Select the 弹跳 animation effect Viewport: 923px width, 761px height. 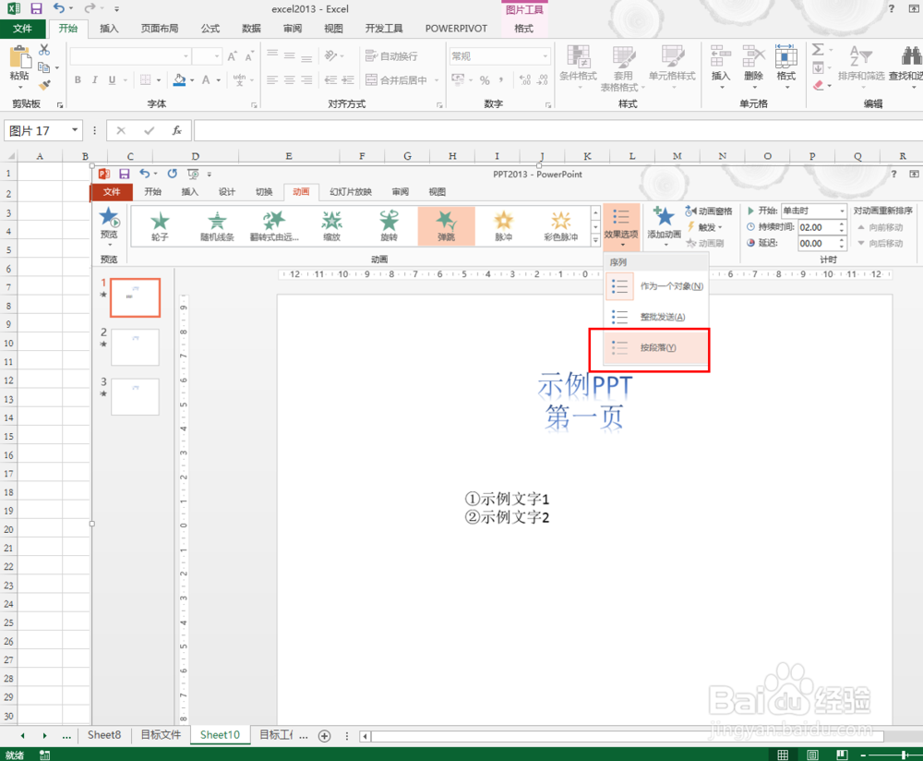pos(446,226)
